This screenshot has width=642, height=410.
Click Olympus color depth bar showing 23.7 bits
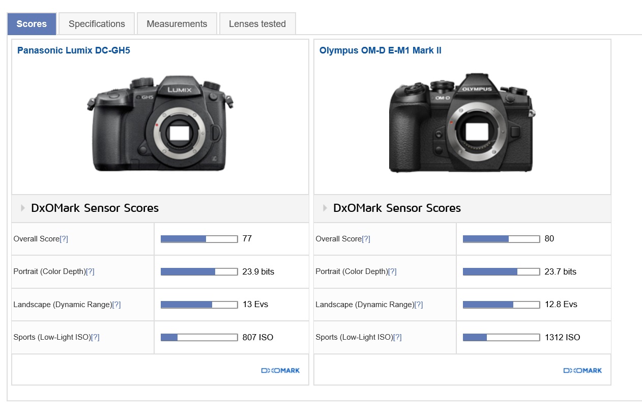pyautogui.click(x=502, y=271)
